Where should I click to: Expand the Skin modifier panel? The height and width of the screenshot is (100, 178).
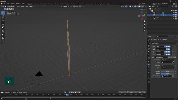pyautogui.click(x=152, y=46)
